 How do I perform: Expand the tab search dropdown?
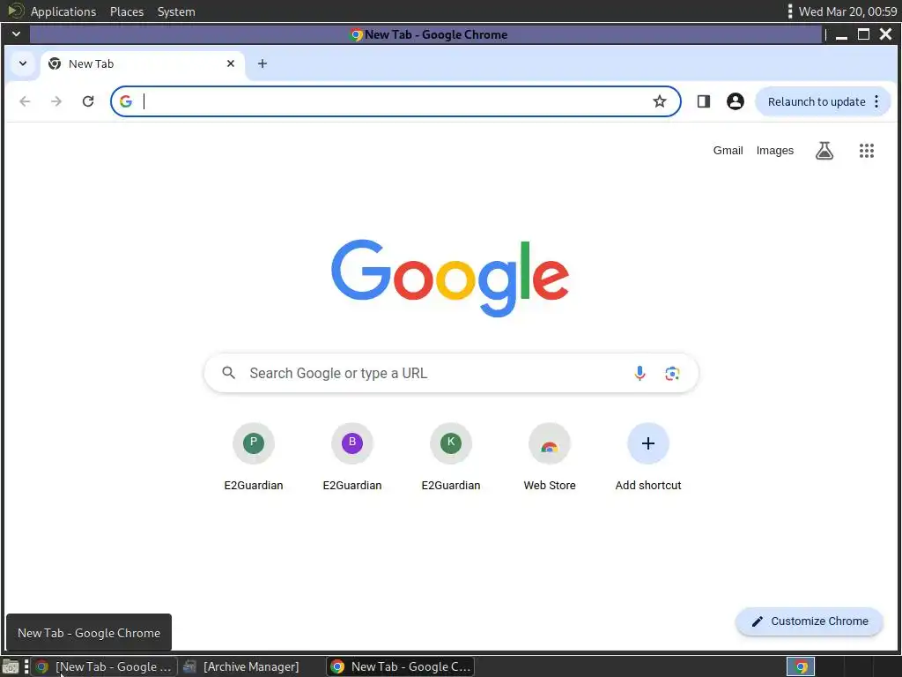pyautogui.click(x=23, y=63)
